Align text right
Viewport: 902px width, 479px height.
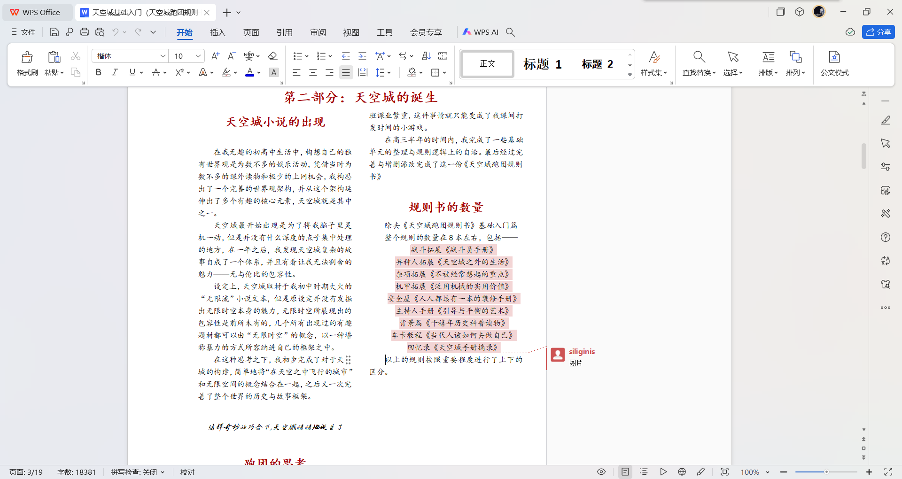tap(329, 72)
